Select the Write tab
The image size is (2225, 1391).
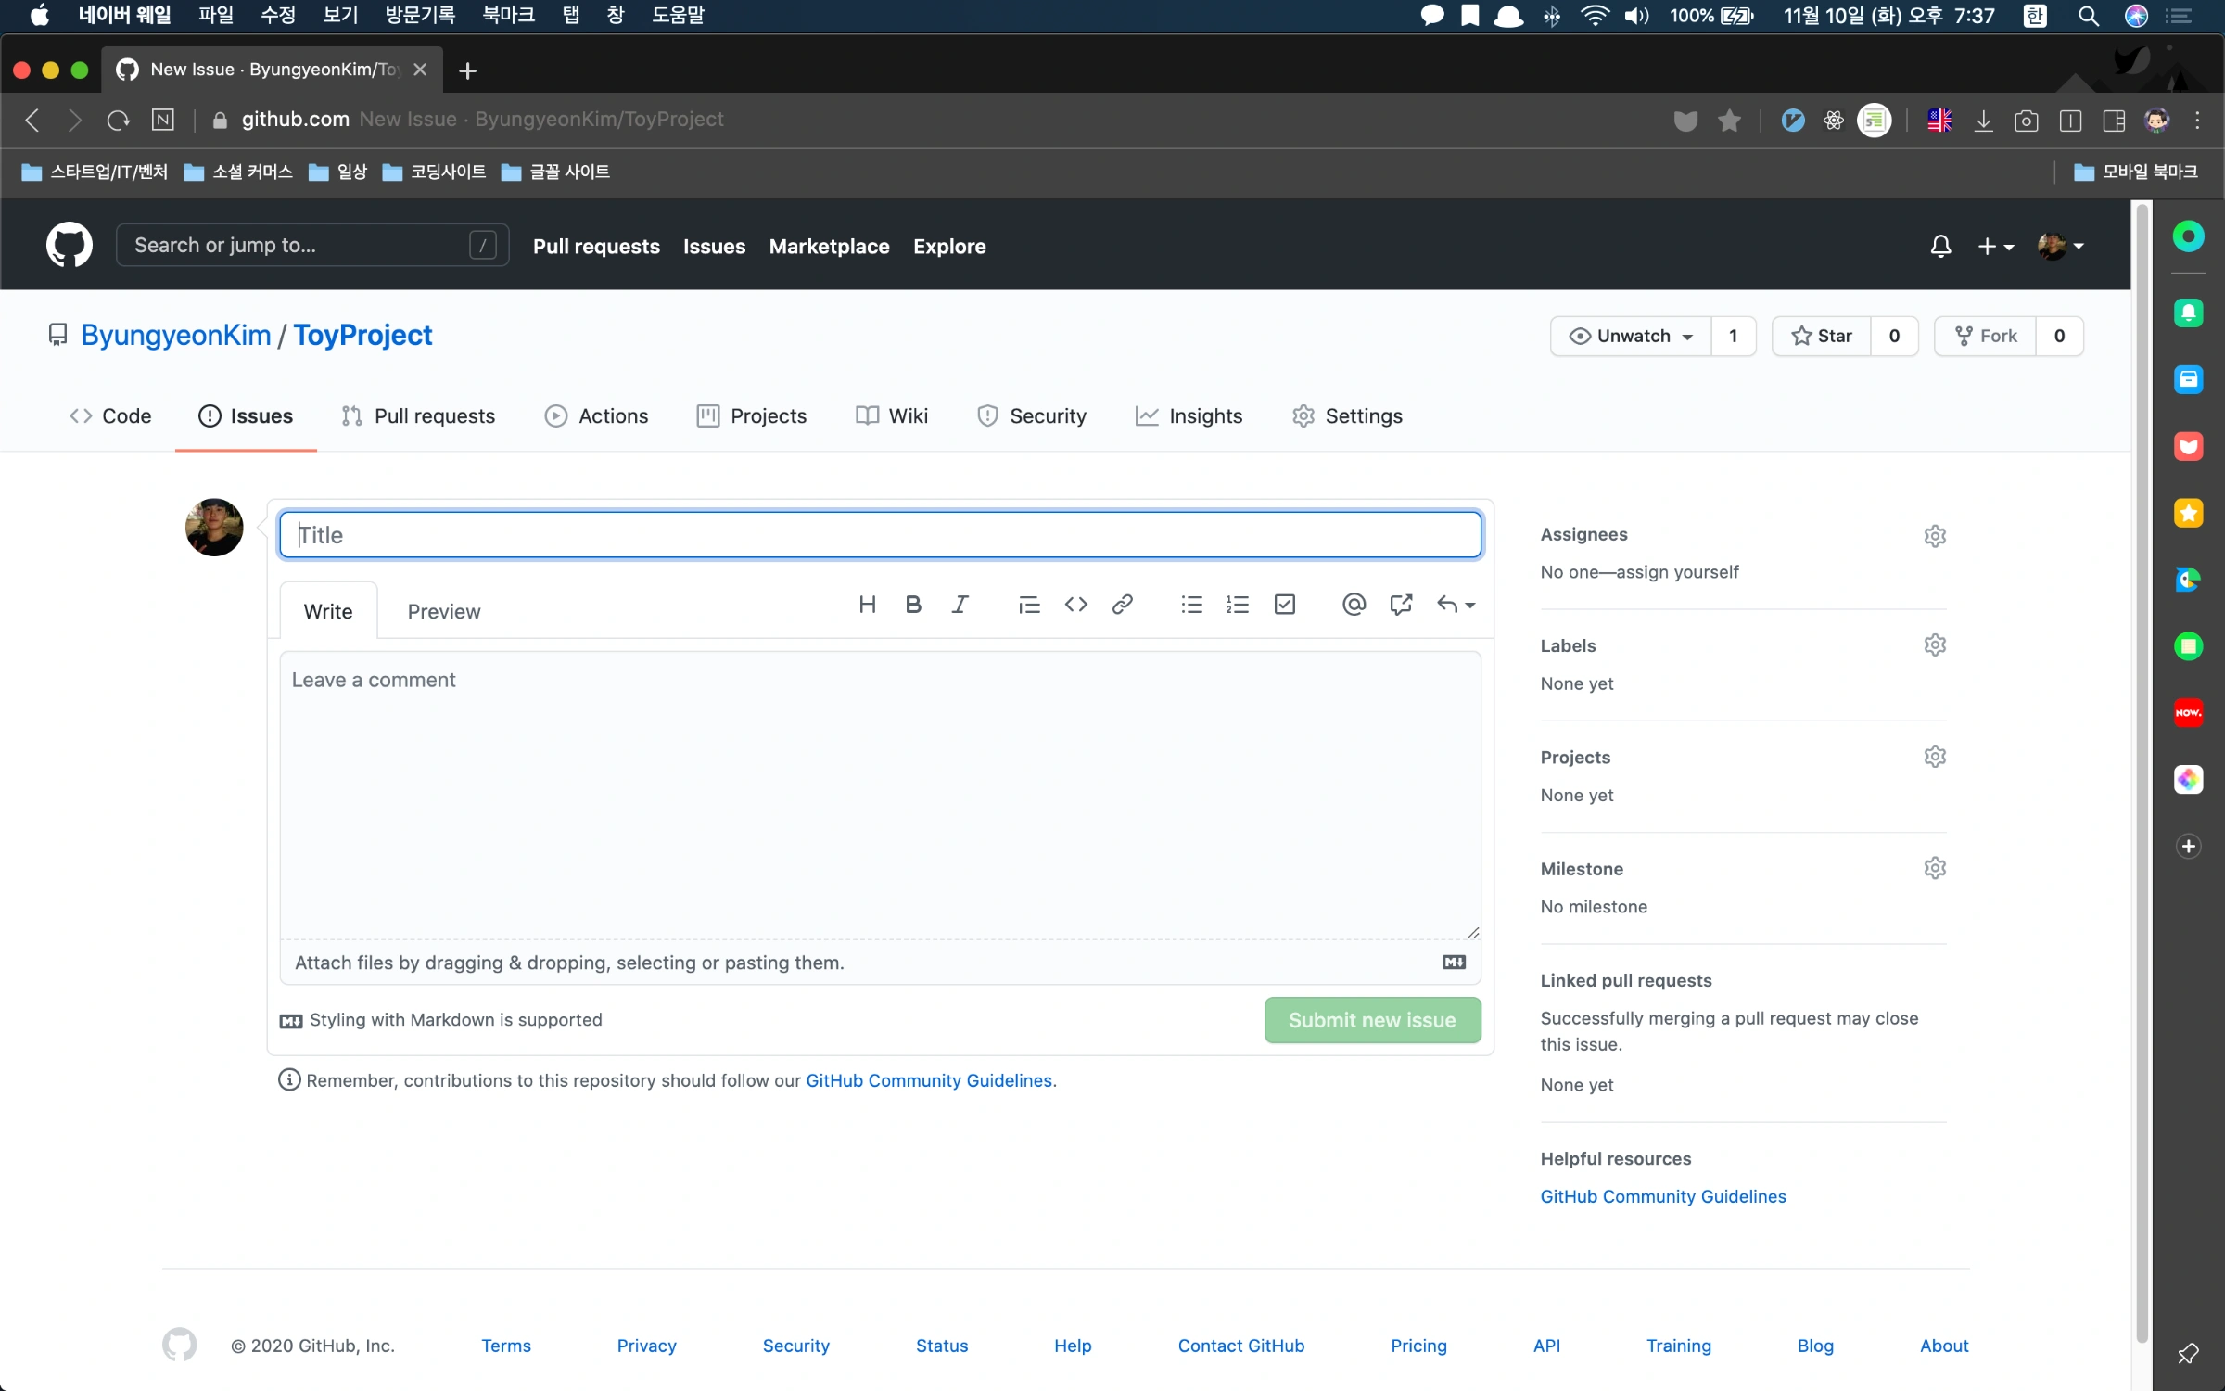tap(328, 611)
